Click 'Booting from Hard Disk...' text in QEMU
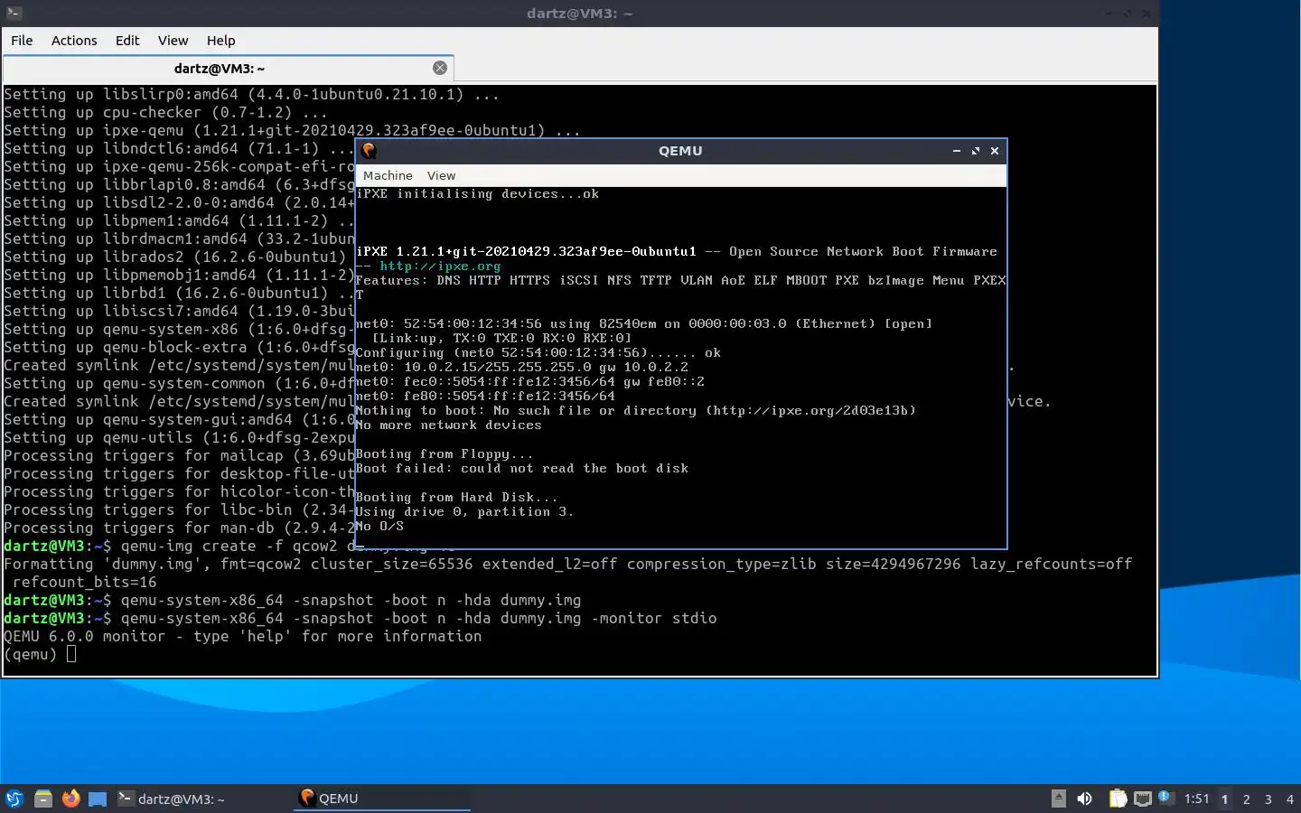1301x813 pixels. click(x=456, y=497)
